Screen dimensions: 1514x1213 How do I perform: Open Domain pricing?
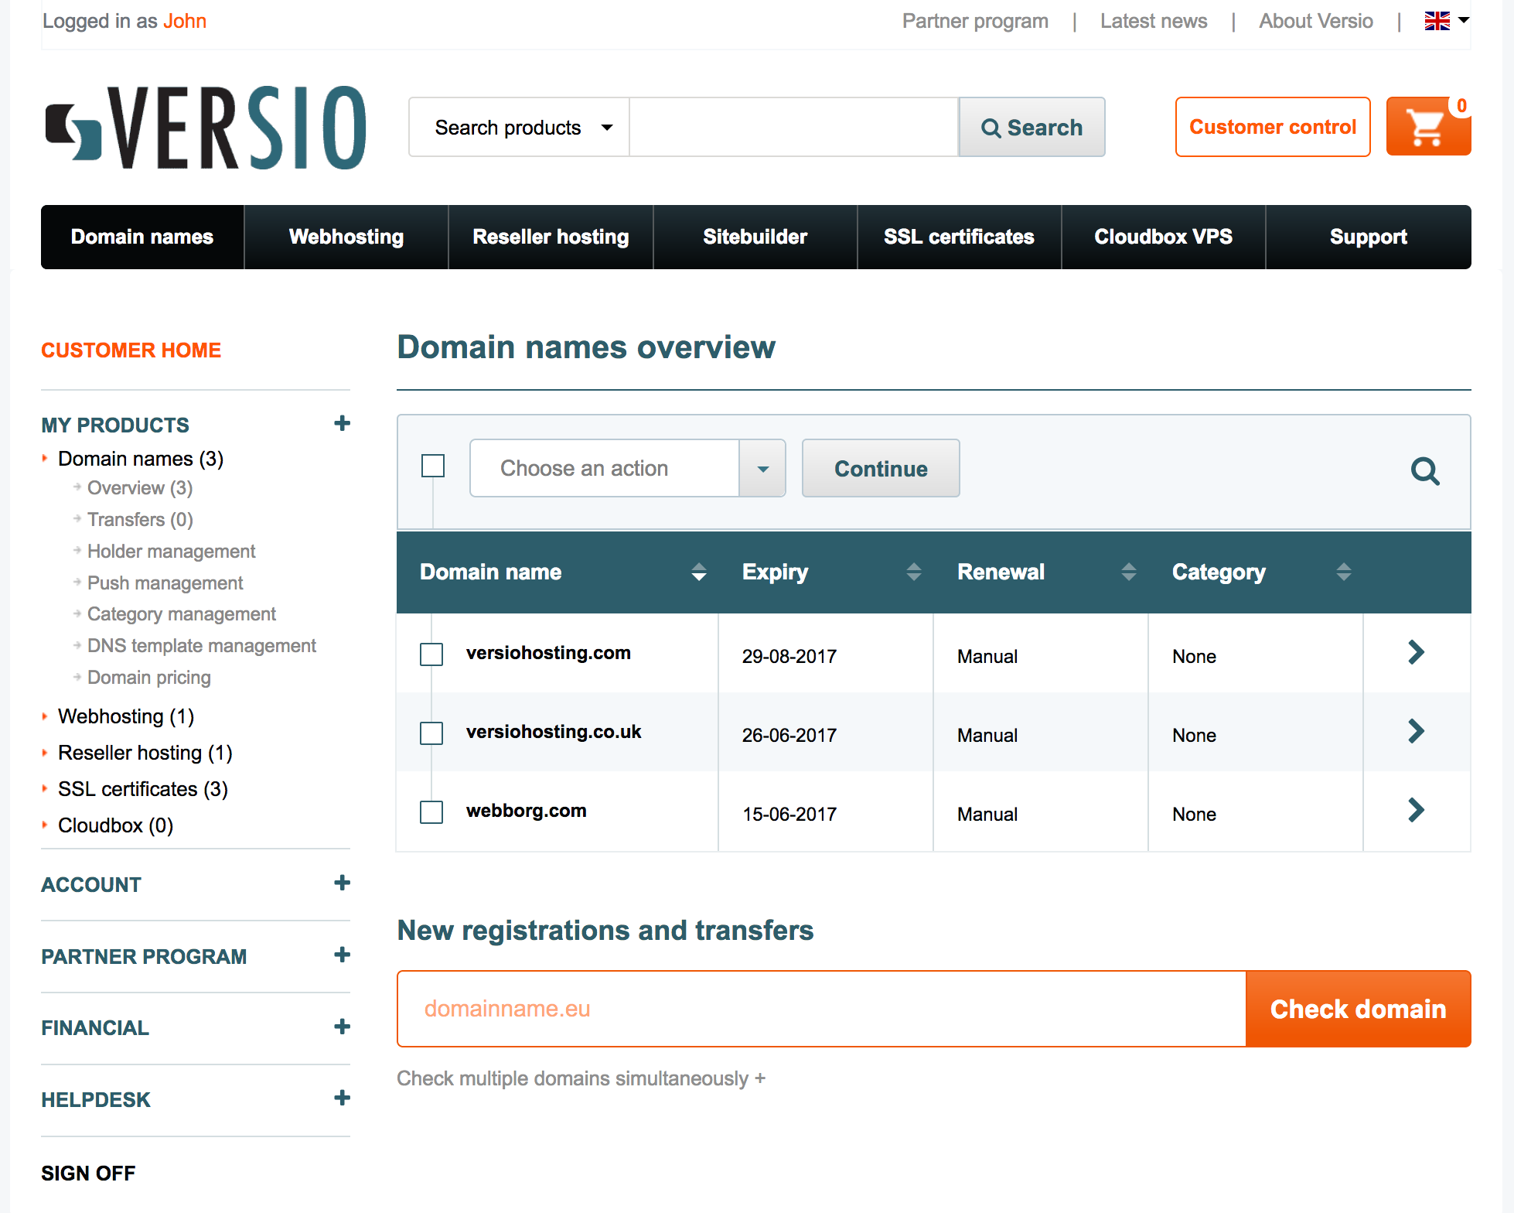(149, 678)
